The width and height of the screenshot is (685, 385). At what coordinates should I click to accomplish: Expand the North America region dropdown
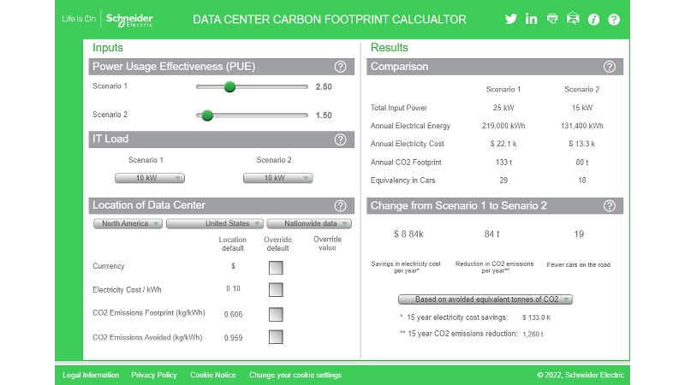[x=128, y=223]
